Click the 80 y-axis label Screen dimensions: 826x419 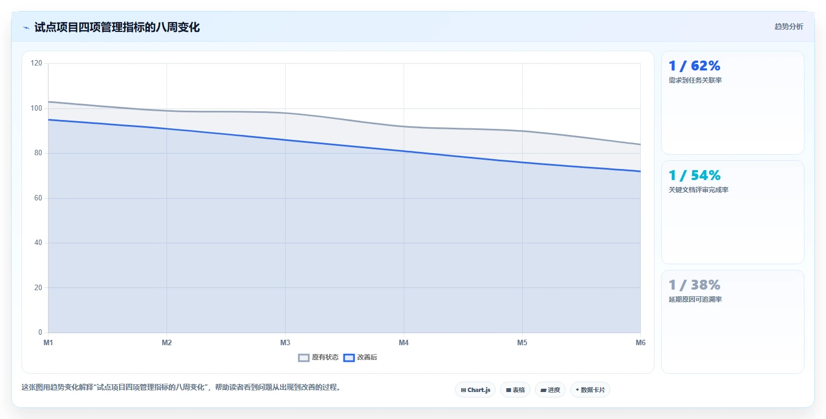click(38, 153)
